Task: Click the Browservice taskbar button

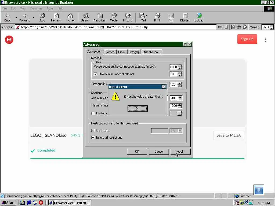Action: 70,203
